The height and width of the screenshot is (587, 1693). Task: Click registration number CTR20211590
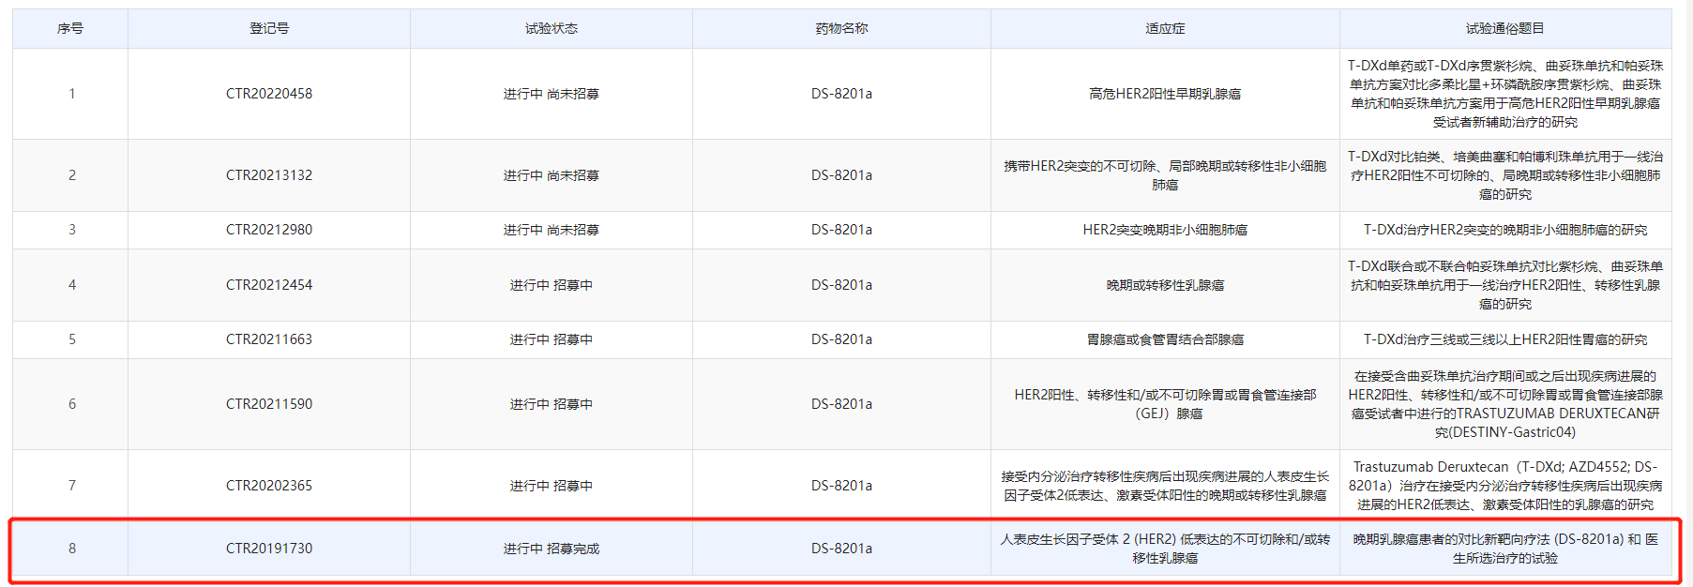click(x=269, y=404)
